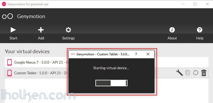Viewport: 213px width, 103px height.
Task: Click the Settings label in the toolbar
Action: pyautogui.click(x=68, y=38)
